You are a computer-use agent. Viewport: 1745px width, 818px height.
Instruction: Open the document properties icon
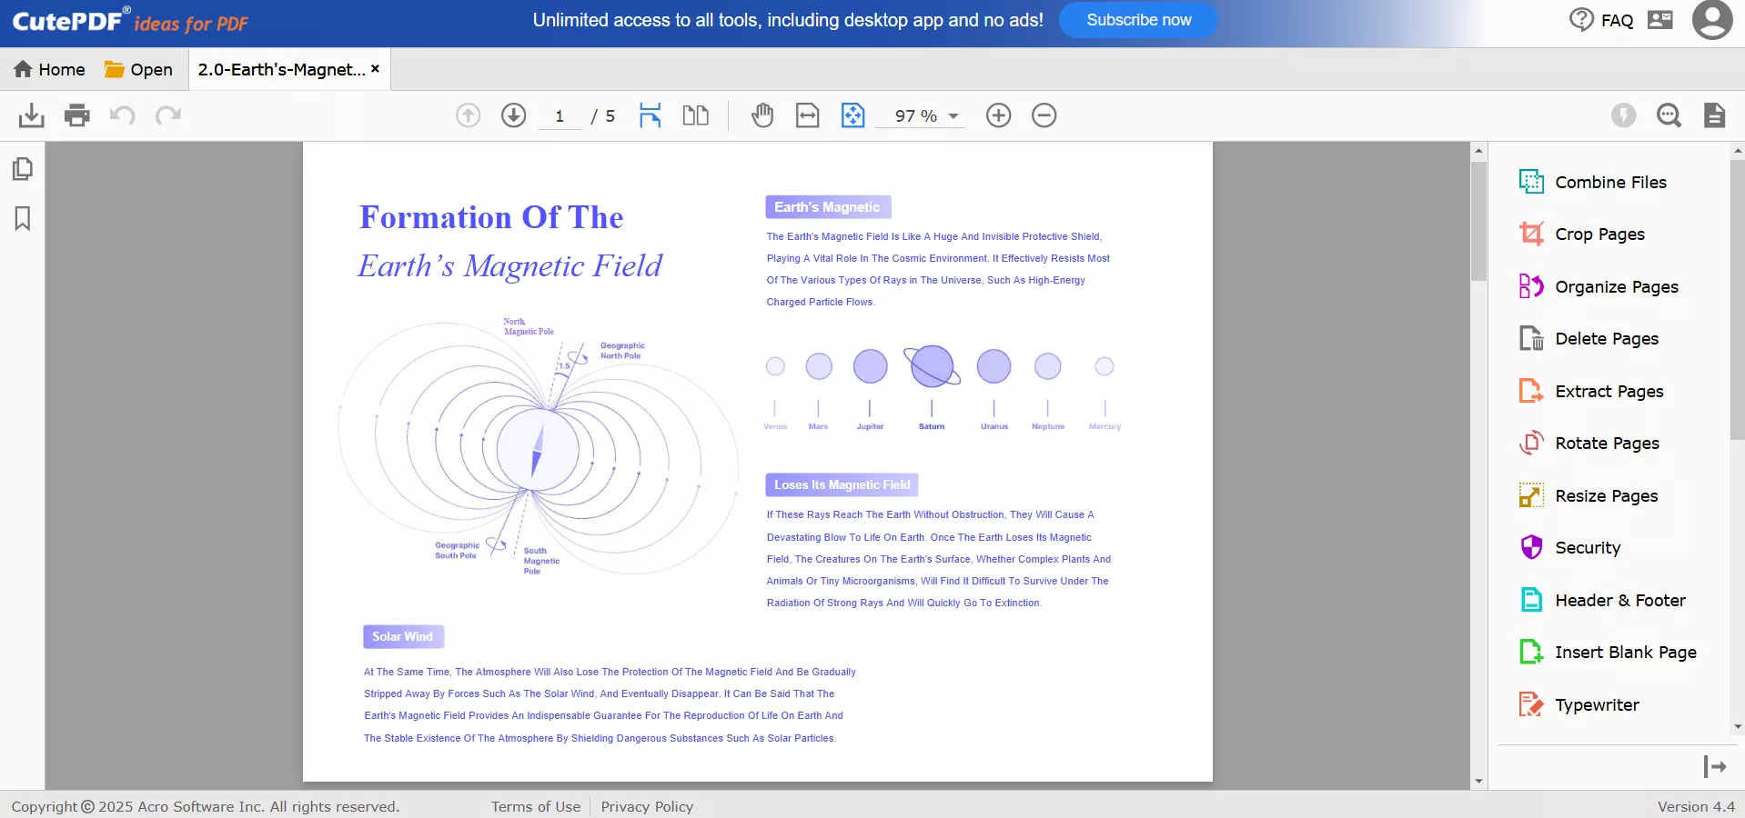click(x=1714, y=115)
